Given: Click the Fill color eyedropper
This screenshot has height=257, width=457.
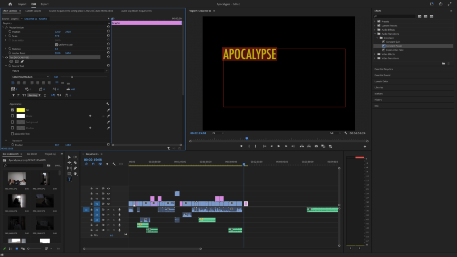Looking at the screenshot, I should (x=108, y=110).
